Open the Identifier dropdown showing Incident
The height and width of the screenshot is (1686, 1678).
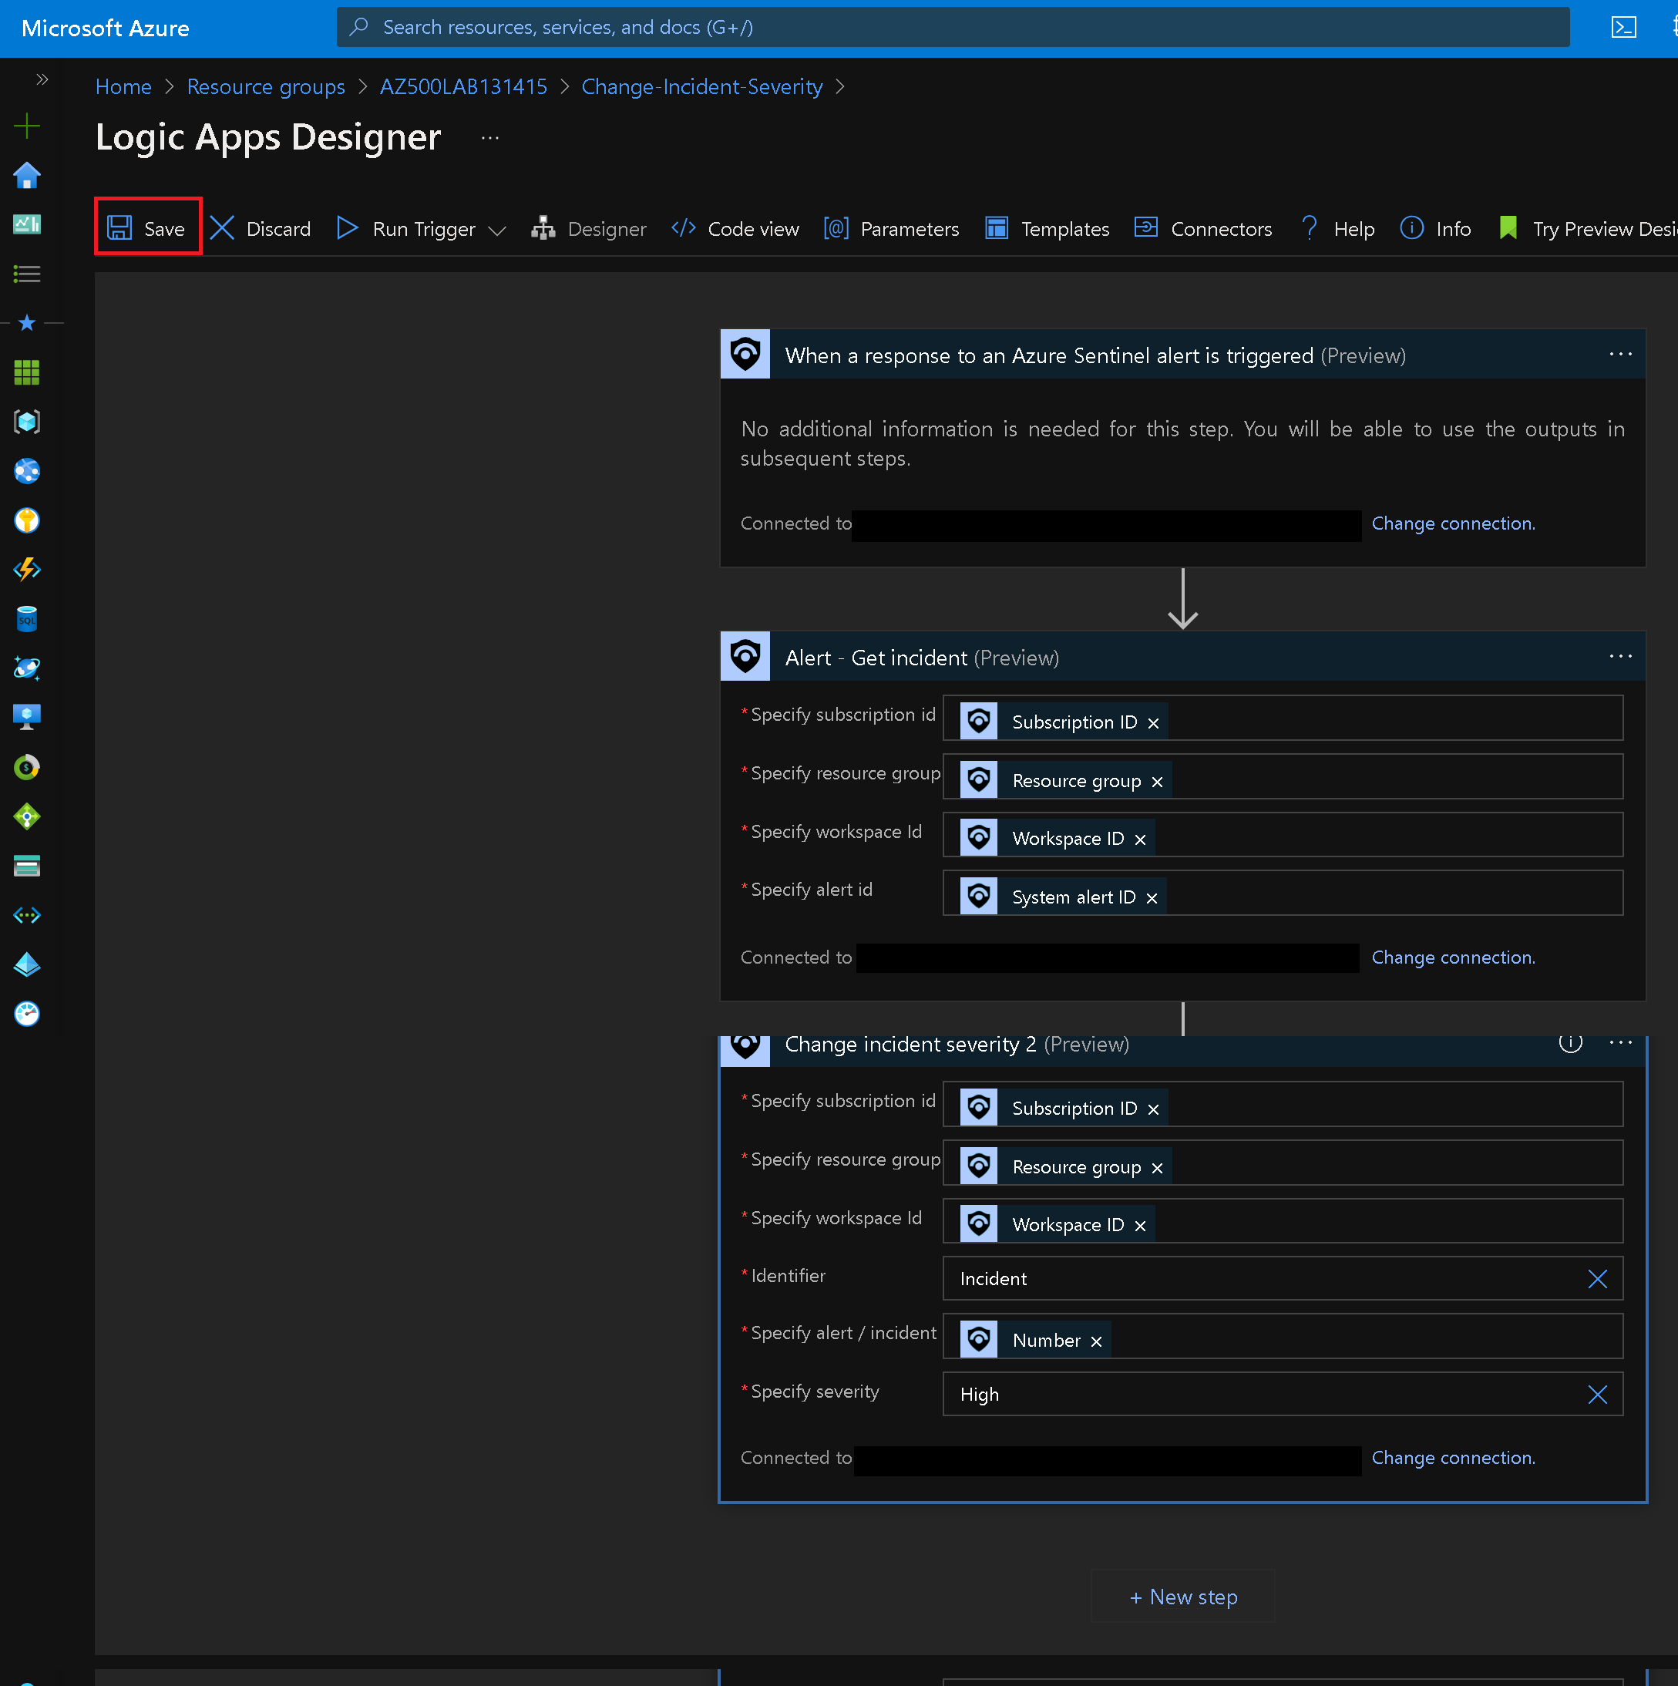coord(1282,1278)
